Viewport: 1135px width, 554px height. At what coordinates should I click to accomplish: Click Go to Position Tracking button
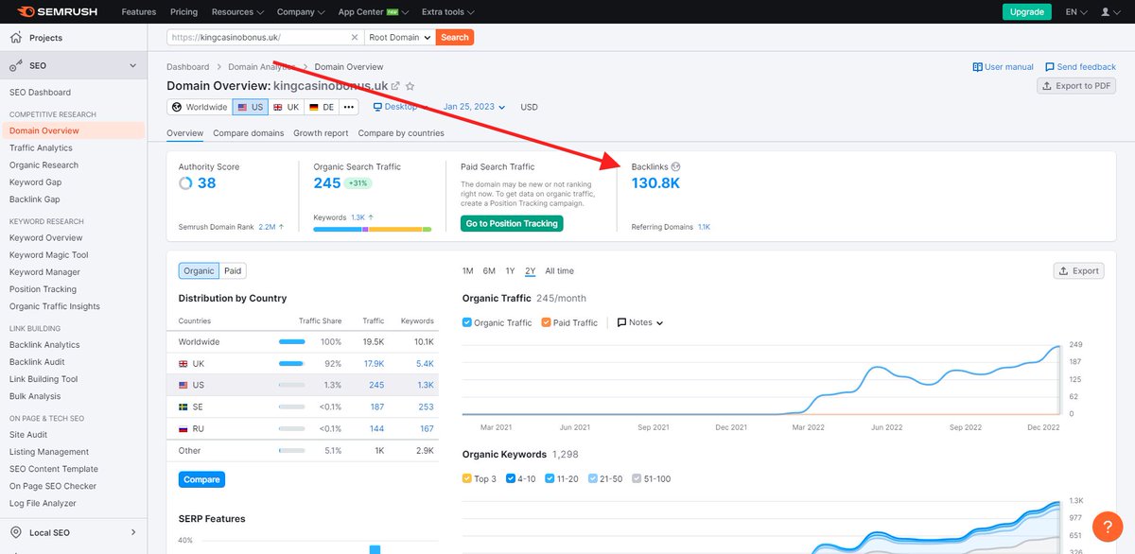(x=512, y=223)
